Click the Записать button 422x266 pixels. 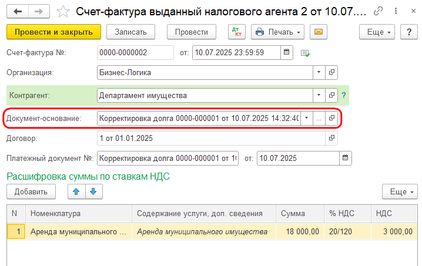[x=131, y=32]
